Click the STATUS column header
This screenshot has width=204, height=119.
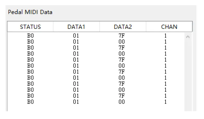pos(30,27)
